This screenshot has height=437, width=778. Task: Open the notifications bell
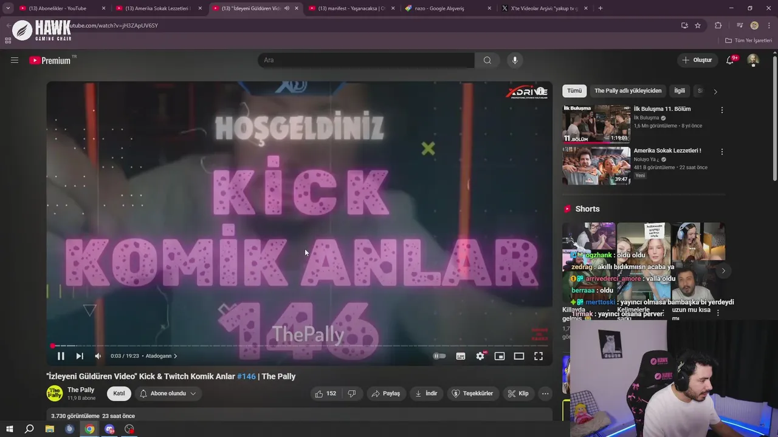(x=730, y=60)
